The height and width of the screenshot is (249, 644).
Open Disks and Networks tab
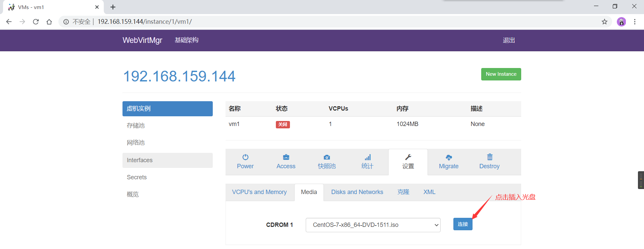pyautogui.click(x=357, y=192)
